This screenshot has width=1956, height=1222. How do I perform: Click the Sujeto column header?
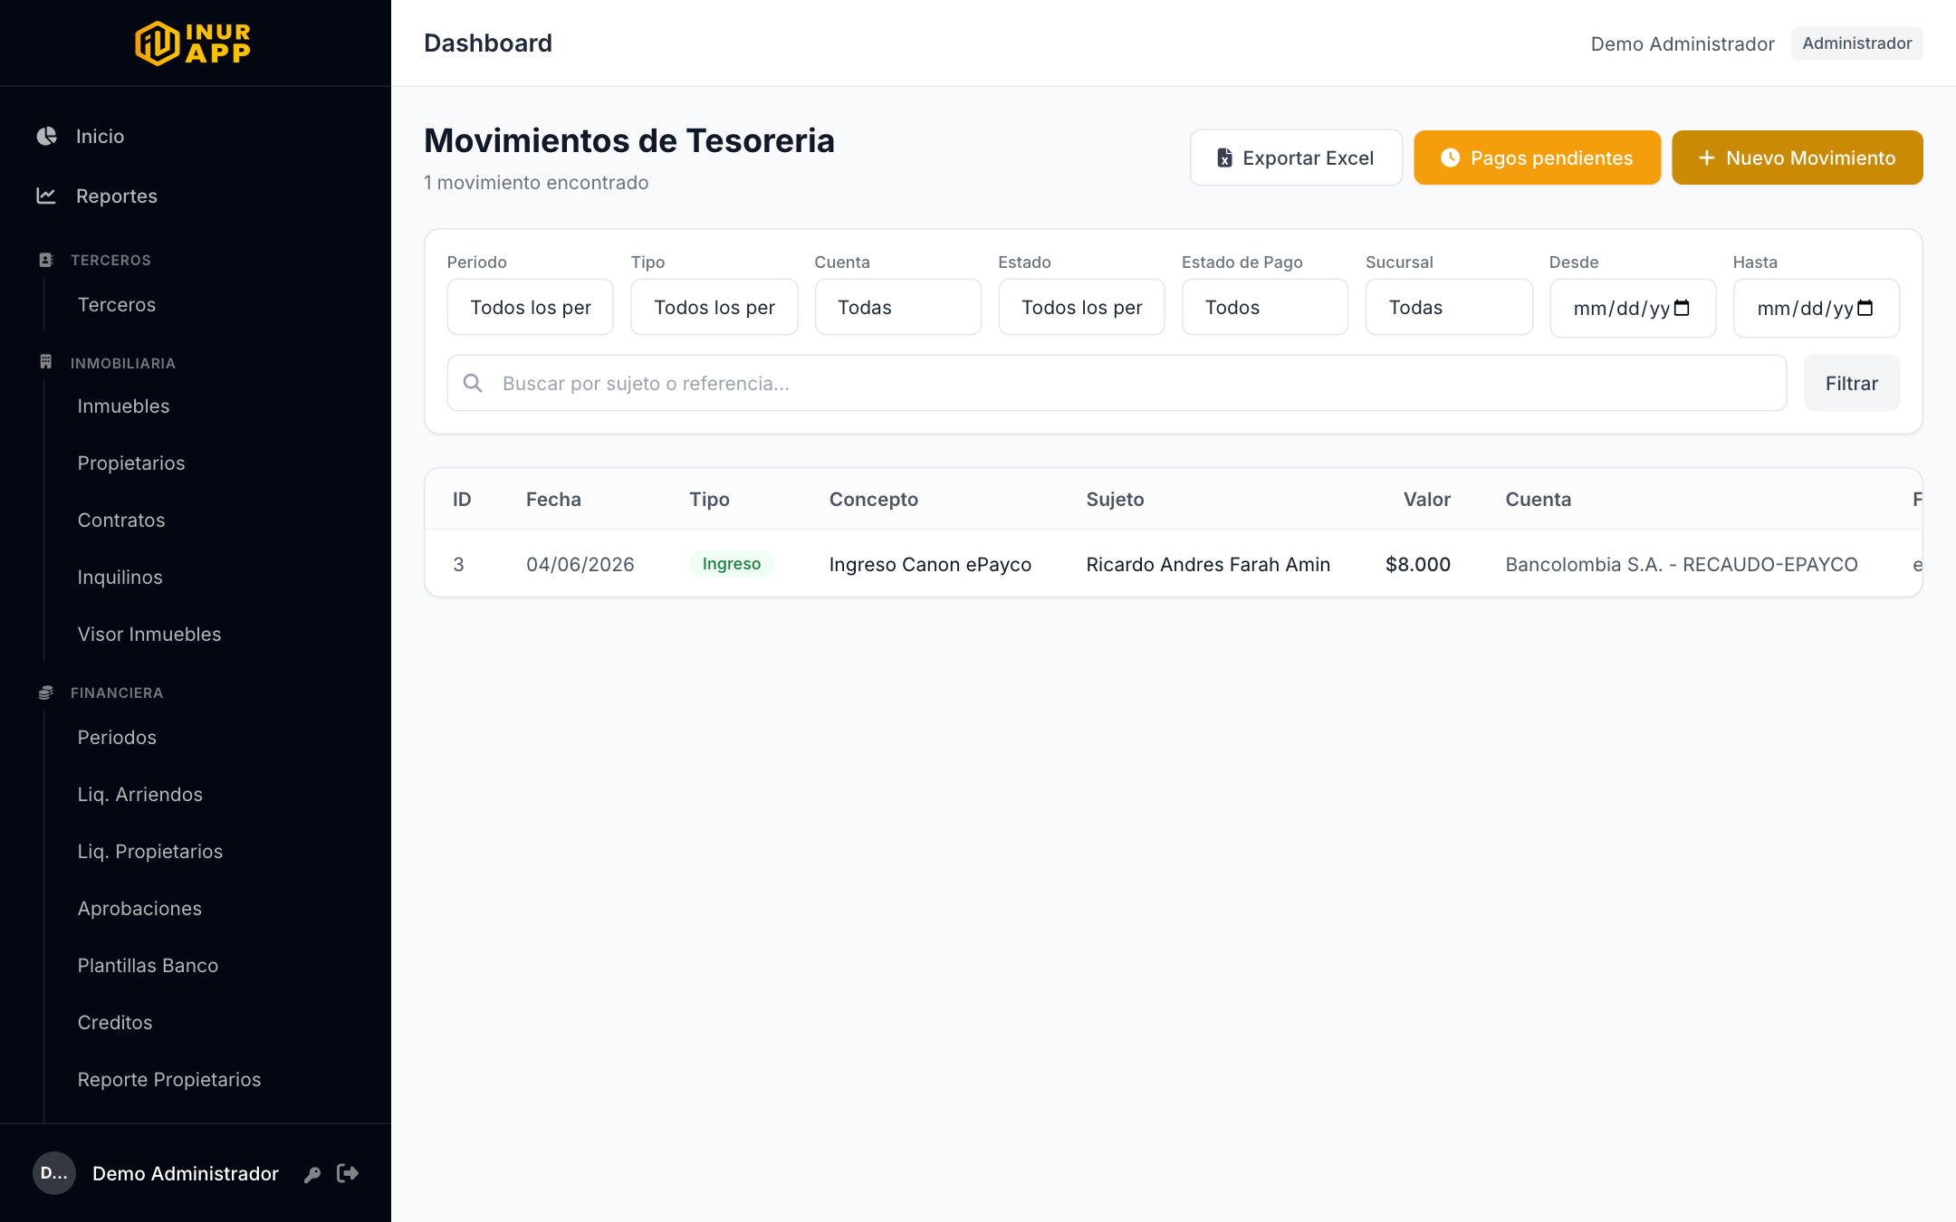[x=1115, y=500]
